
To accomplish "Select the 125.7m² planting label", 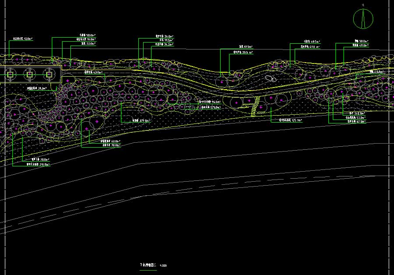I will [291, 120].
